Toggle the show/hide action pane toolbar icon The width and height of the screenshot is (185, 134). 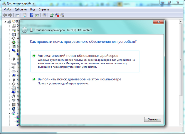click(37, 15)
